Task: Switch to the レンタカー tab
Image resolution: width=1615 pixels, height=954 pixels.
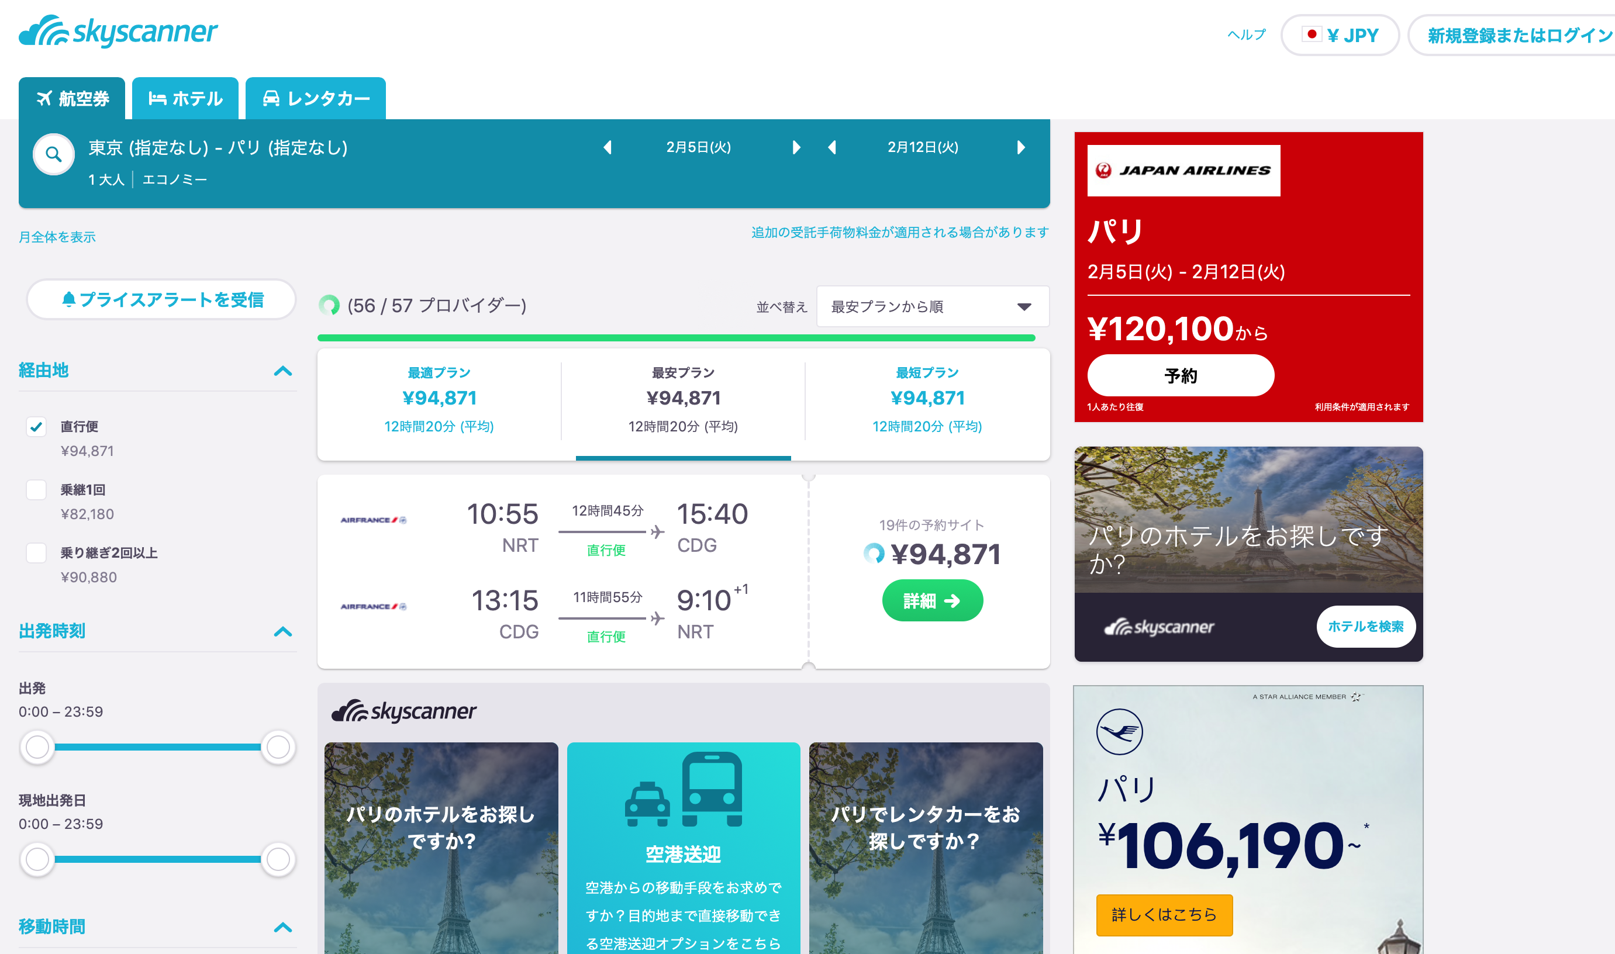Action: point(316,98)
